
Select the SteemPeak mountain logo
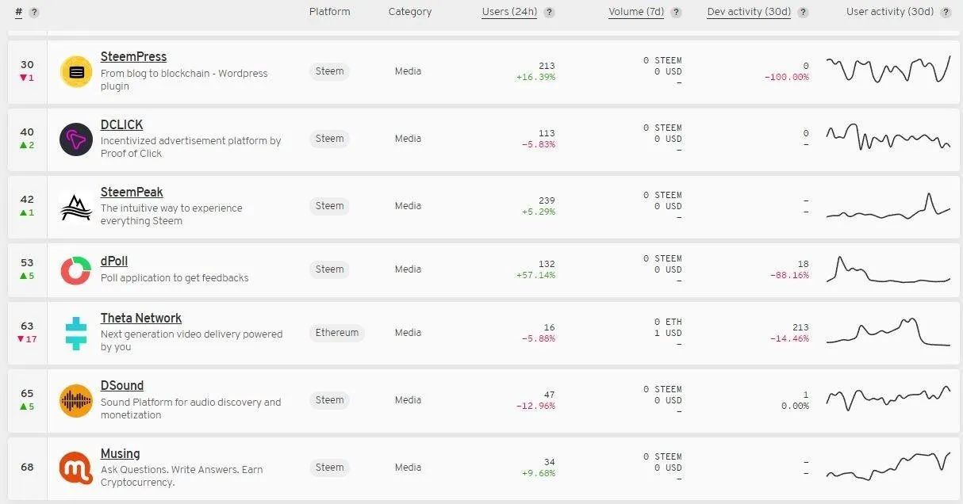76,207
